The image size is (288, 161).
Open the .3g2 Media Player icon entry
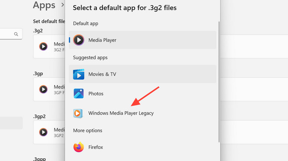click(43, 46)
